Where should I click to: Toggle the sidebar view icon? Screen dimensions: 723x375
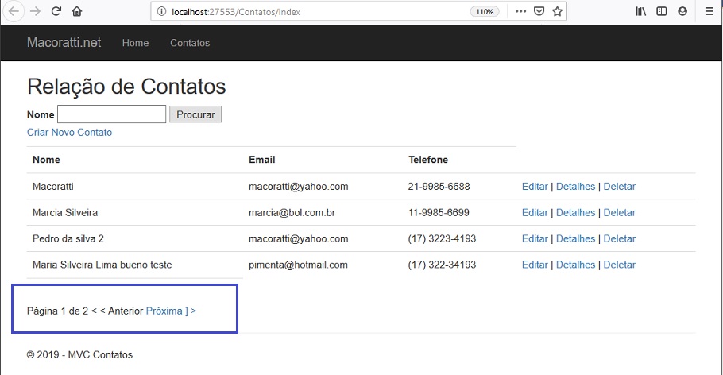pos(662,12)
